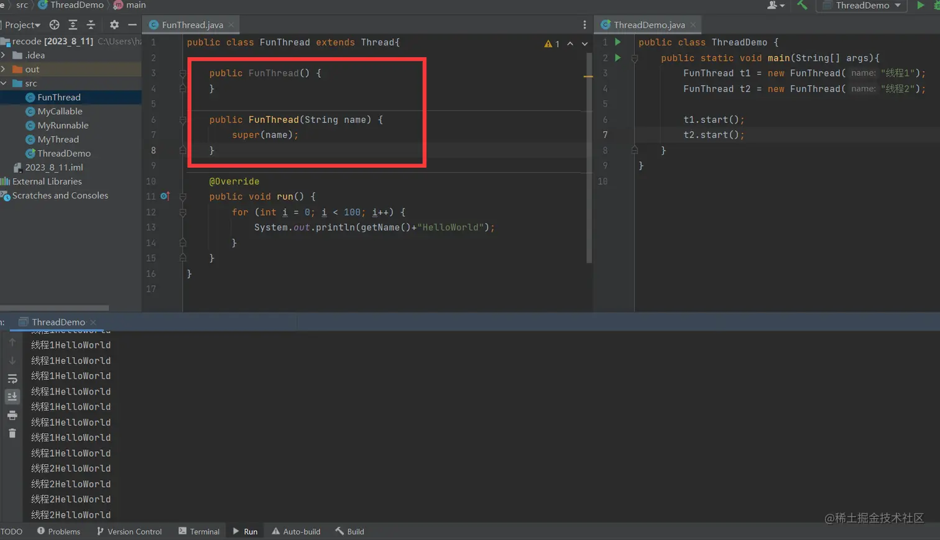Hide the Project panel with minus icon
Screen dimensions: 940x540
(132, 25)
